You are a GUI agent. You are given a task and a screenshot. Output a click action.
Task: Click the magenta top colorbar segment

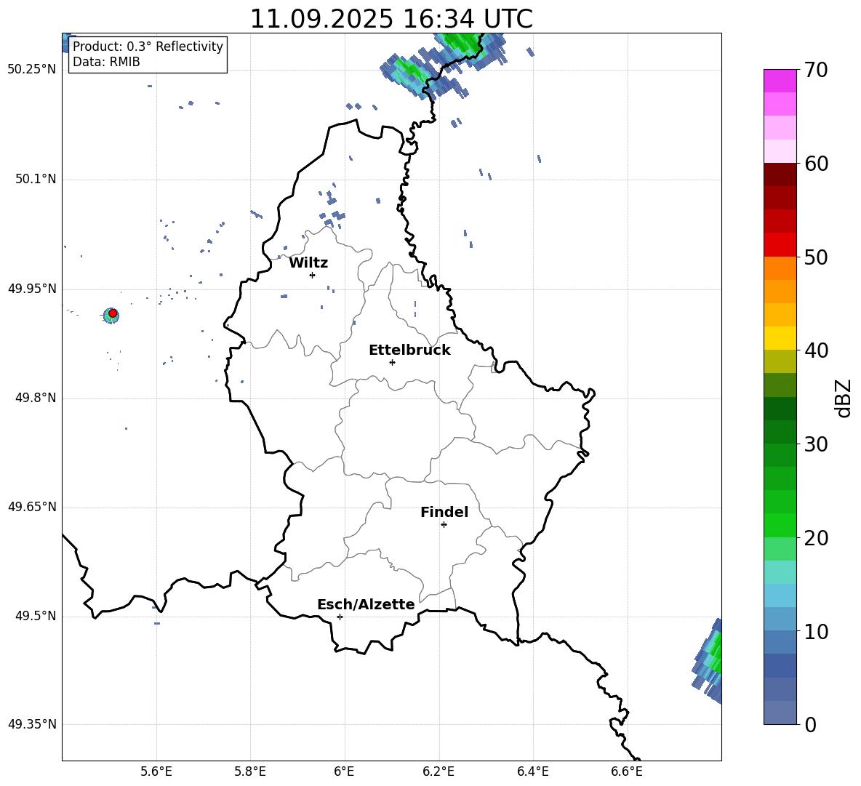pos(780,81)
